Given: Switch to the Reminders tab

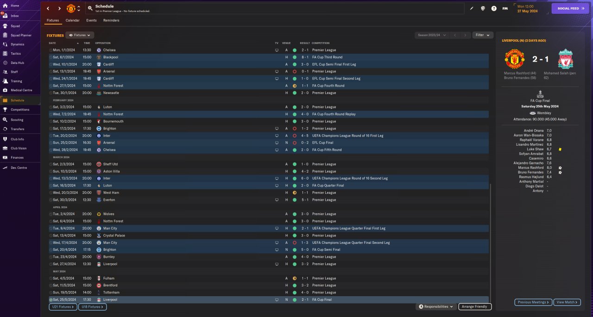Looking at the screenshot, I should [x=111, y=20].
